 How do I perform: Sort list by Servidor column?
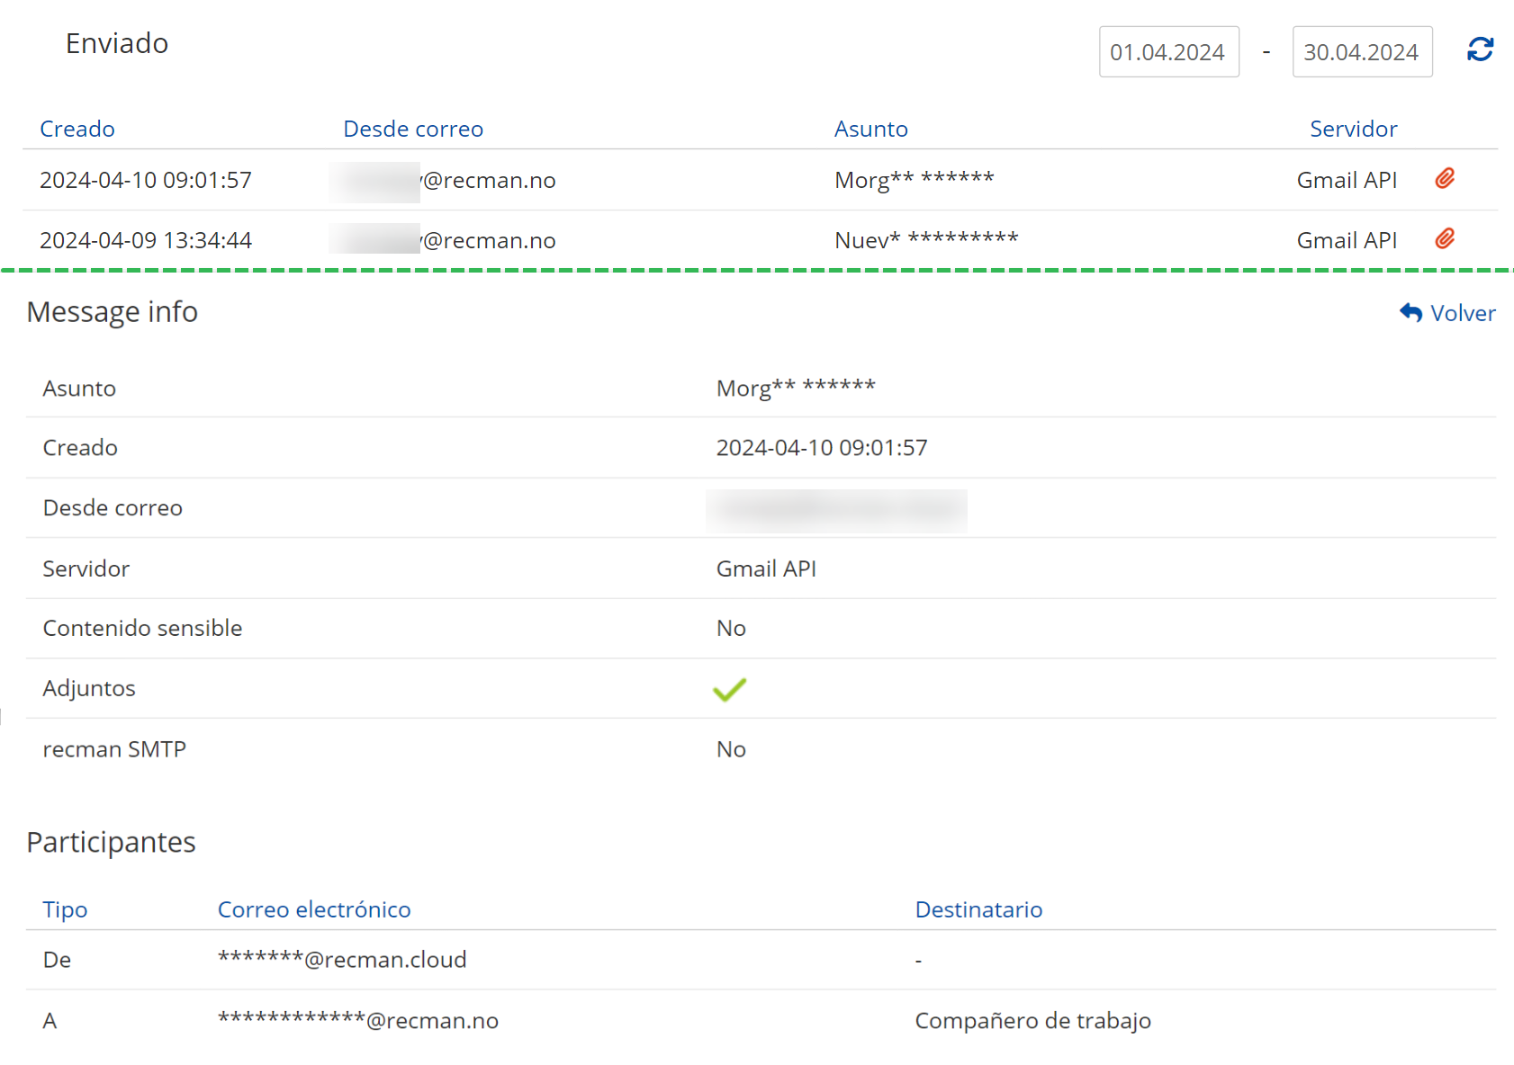coord(1353,129)
